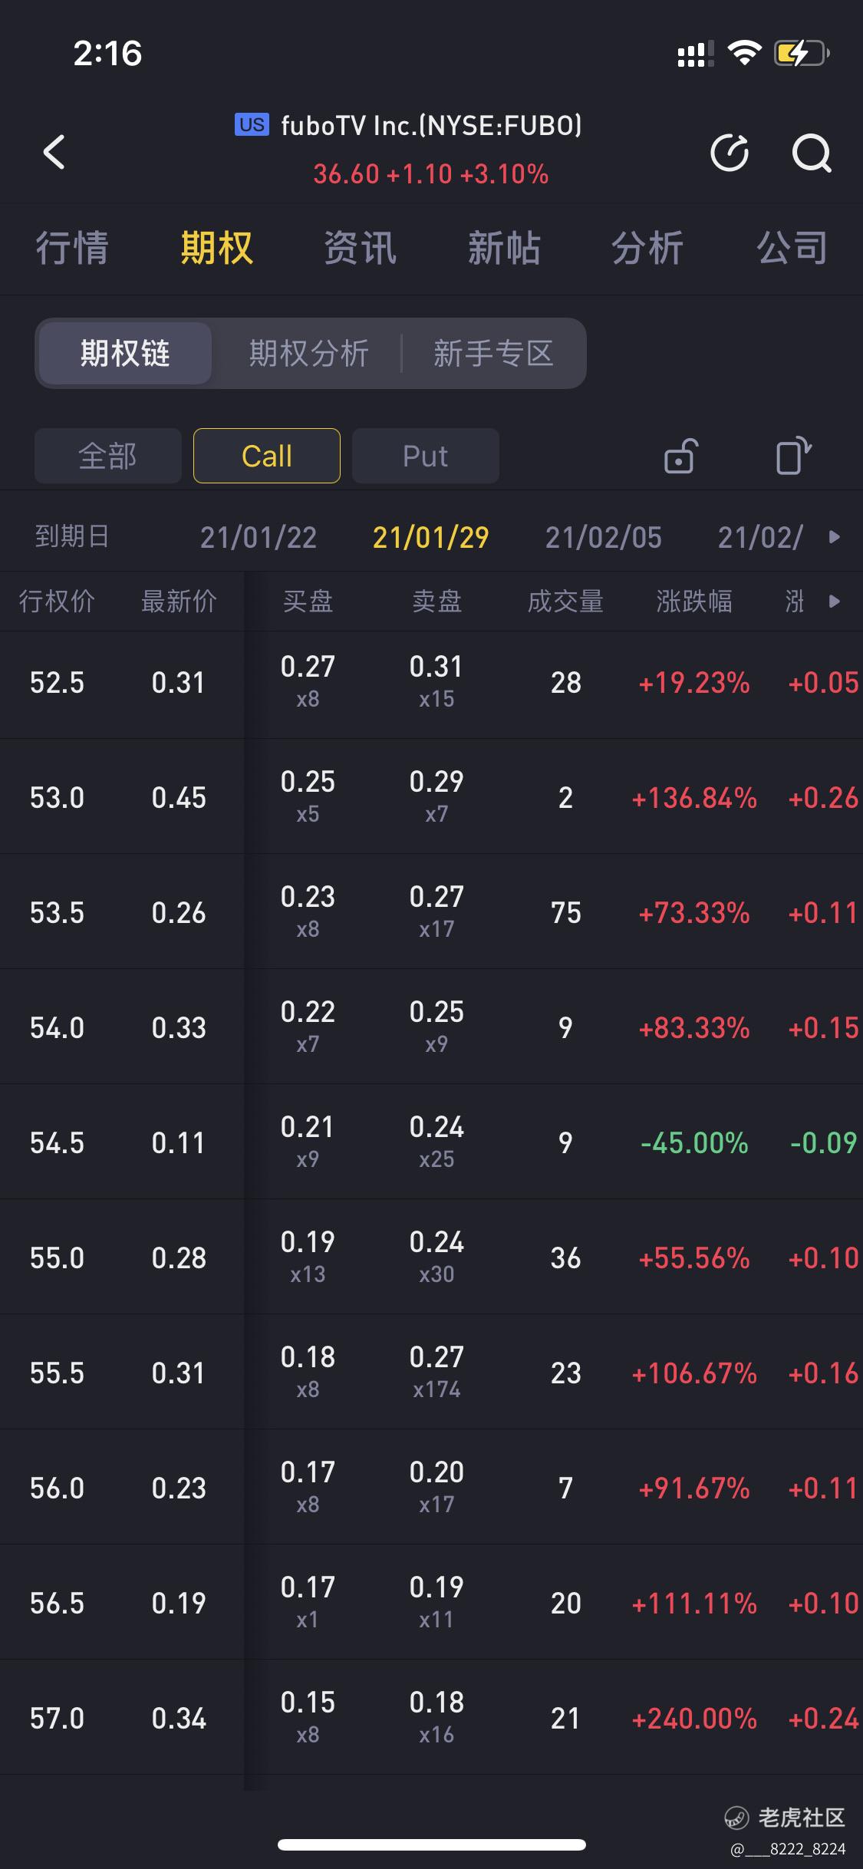
Task: Tap the 涨跌幅 column header
Action: [694, 601]
